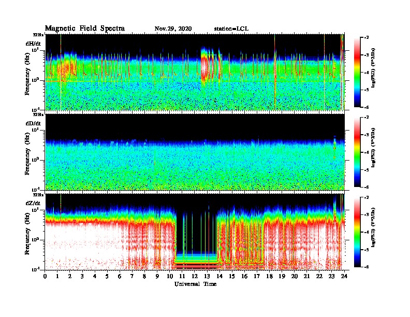Click the 'station=LCL' label
Viewport: 410px width, 317px height.
tap(231, 28)
